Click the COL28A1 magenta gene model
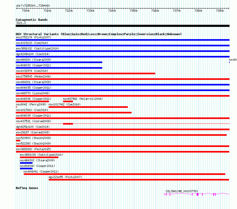This screenshot has height=209, width=237. (x=197, y=194)
